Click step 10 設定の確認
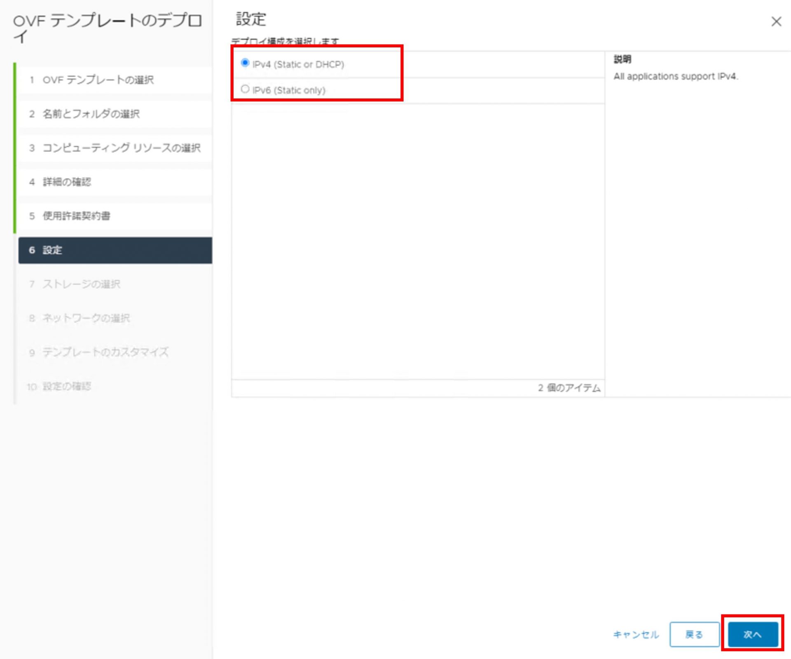Image resolution: width=791 pixels, height=659 pixels. click(67, 387)
